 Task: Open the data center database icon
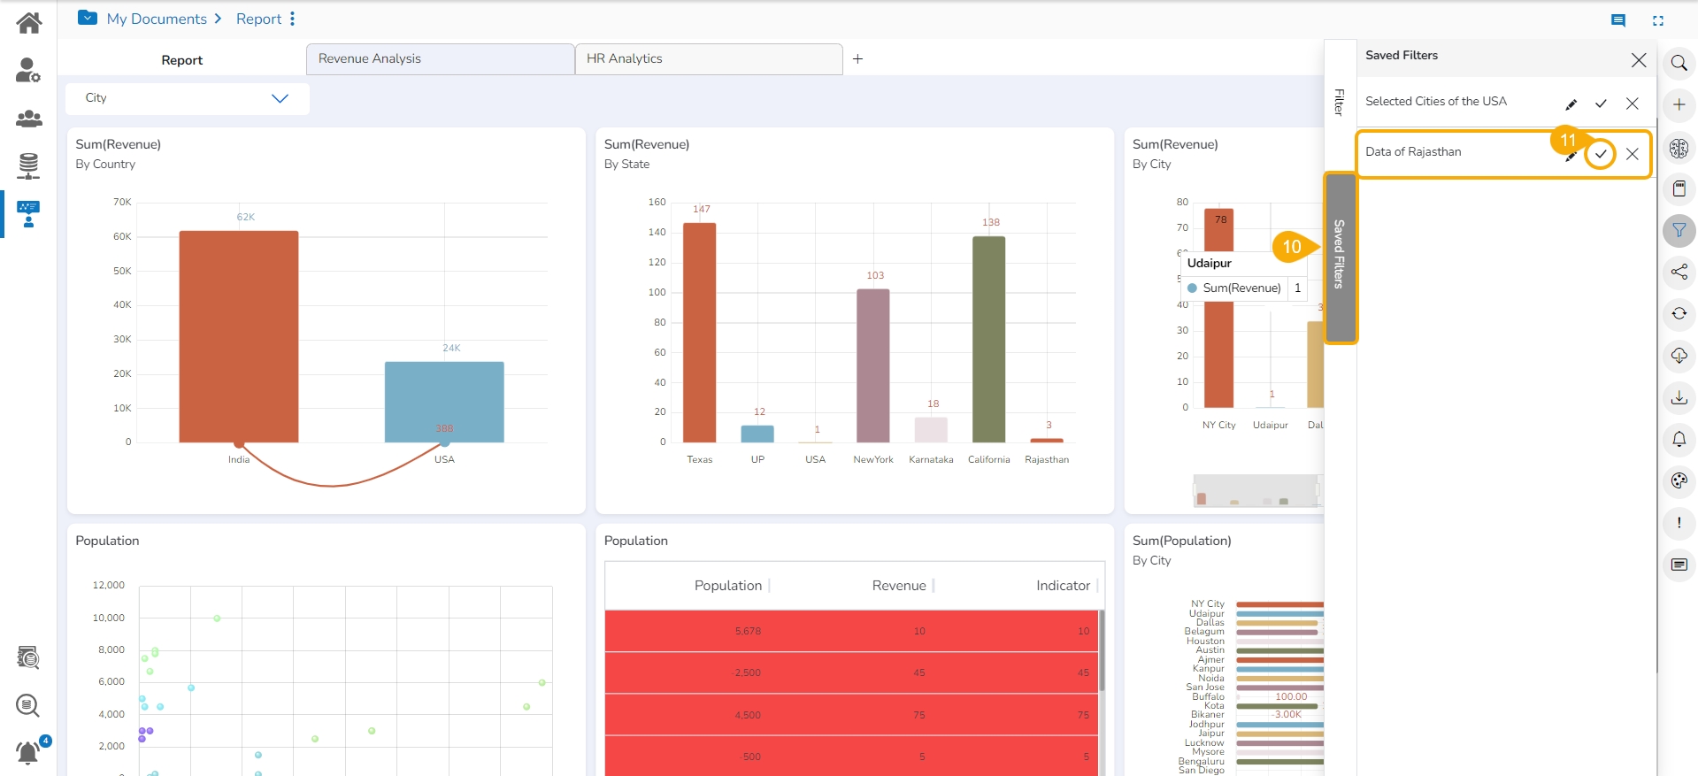tap(28, 165)
